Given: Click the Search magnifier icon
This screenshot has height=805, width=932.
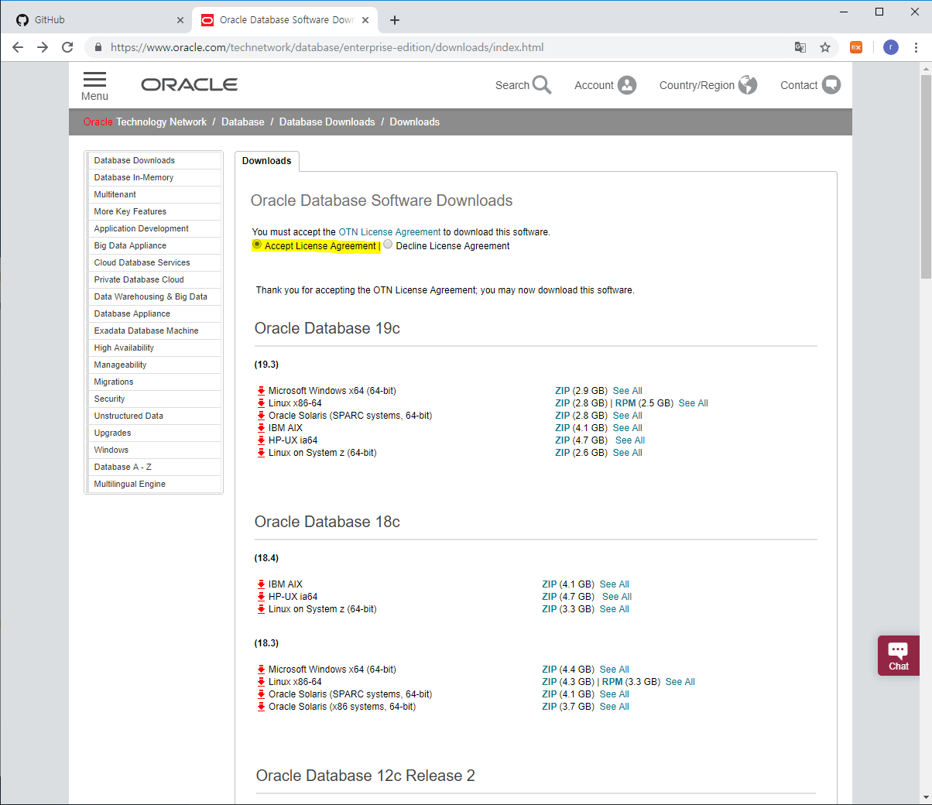Looking at the screenshot, I should [x=542, y=85].
